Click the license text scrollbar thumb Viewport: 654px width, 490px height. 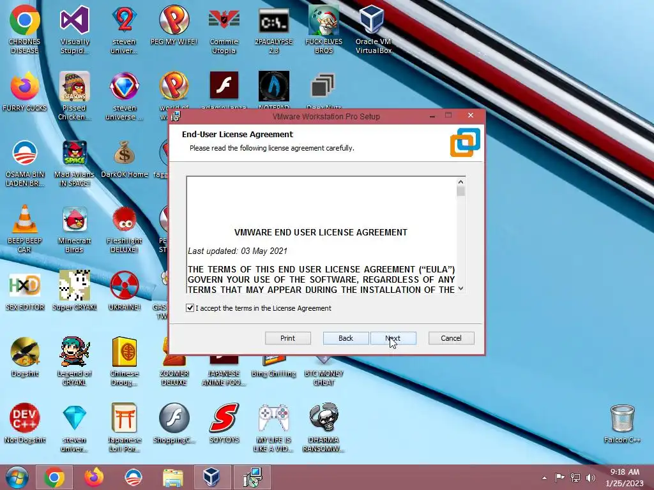(x=460, y=191)
